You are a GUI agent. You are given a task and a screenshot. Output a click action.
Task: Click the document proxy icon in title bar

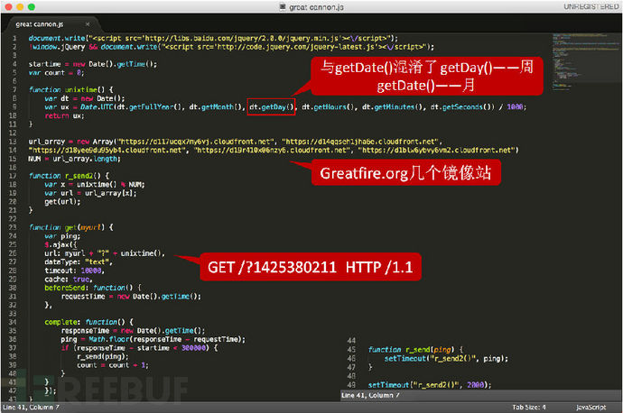[x=283, y=6]
